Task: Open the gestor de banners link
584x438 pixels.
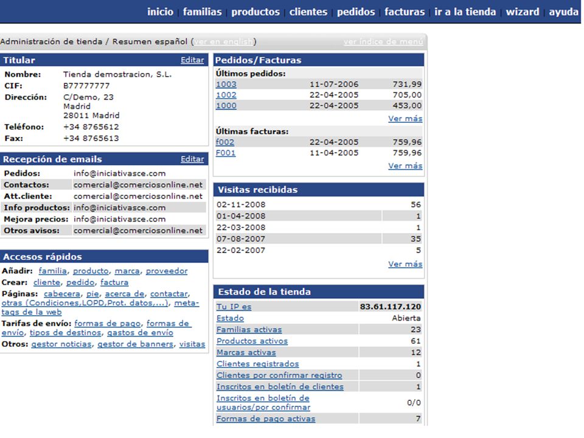Action: (x=136, y=344)
